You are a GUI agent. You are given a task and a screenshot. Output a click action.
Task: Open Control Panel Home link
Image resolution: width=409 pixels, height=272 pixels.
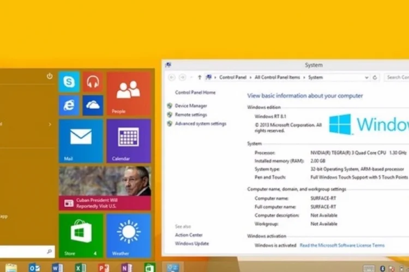coord(195,92)
